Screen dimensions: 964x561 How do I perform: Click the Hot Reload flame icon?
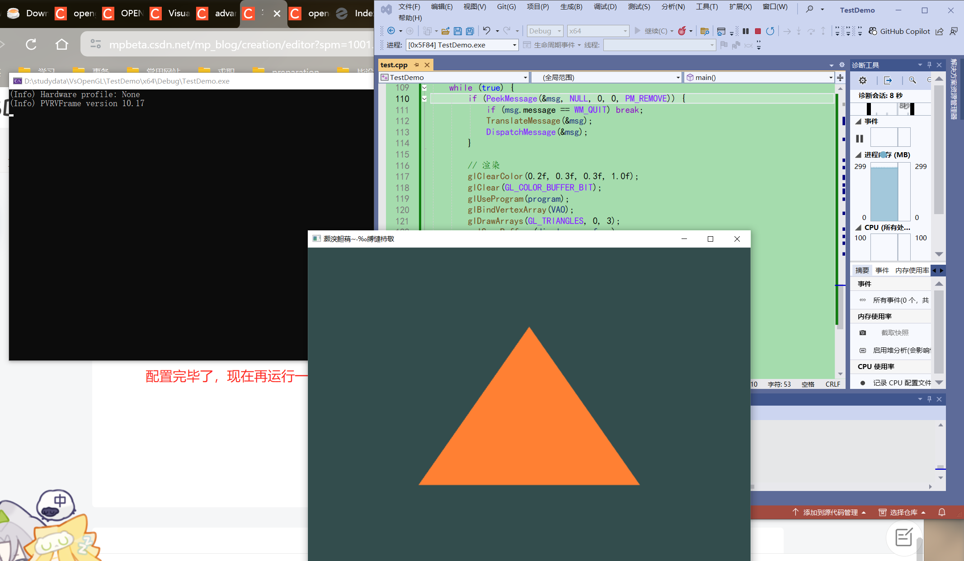[x=682, y=31]
